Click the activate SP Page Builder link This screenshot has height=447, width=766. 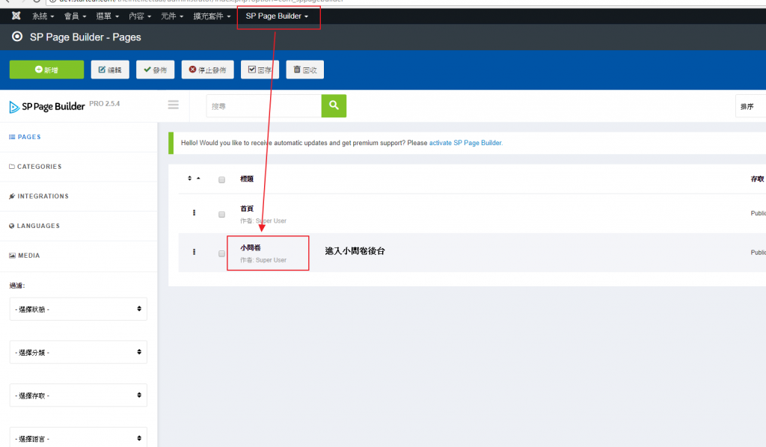465,143
